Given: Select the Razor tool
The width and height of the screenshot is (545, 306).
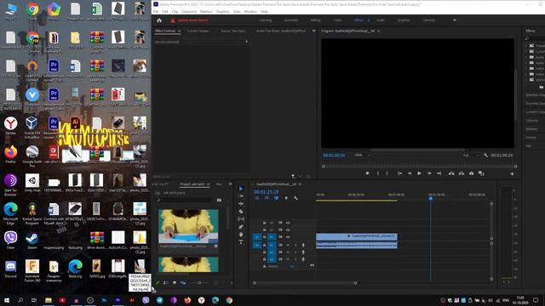Looking at the screenshot, I should point(241,212).
